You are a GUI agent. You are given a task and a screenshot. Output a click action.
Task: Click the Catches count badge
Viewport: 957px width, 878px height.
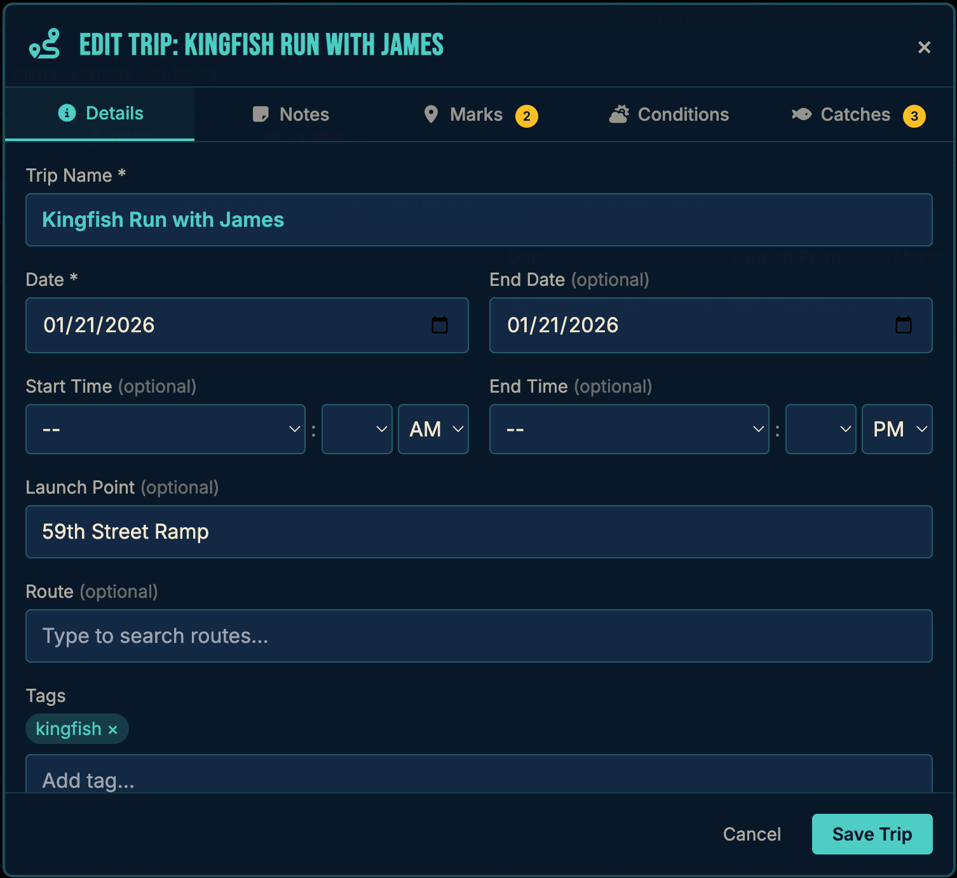point(914,116)
